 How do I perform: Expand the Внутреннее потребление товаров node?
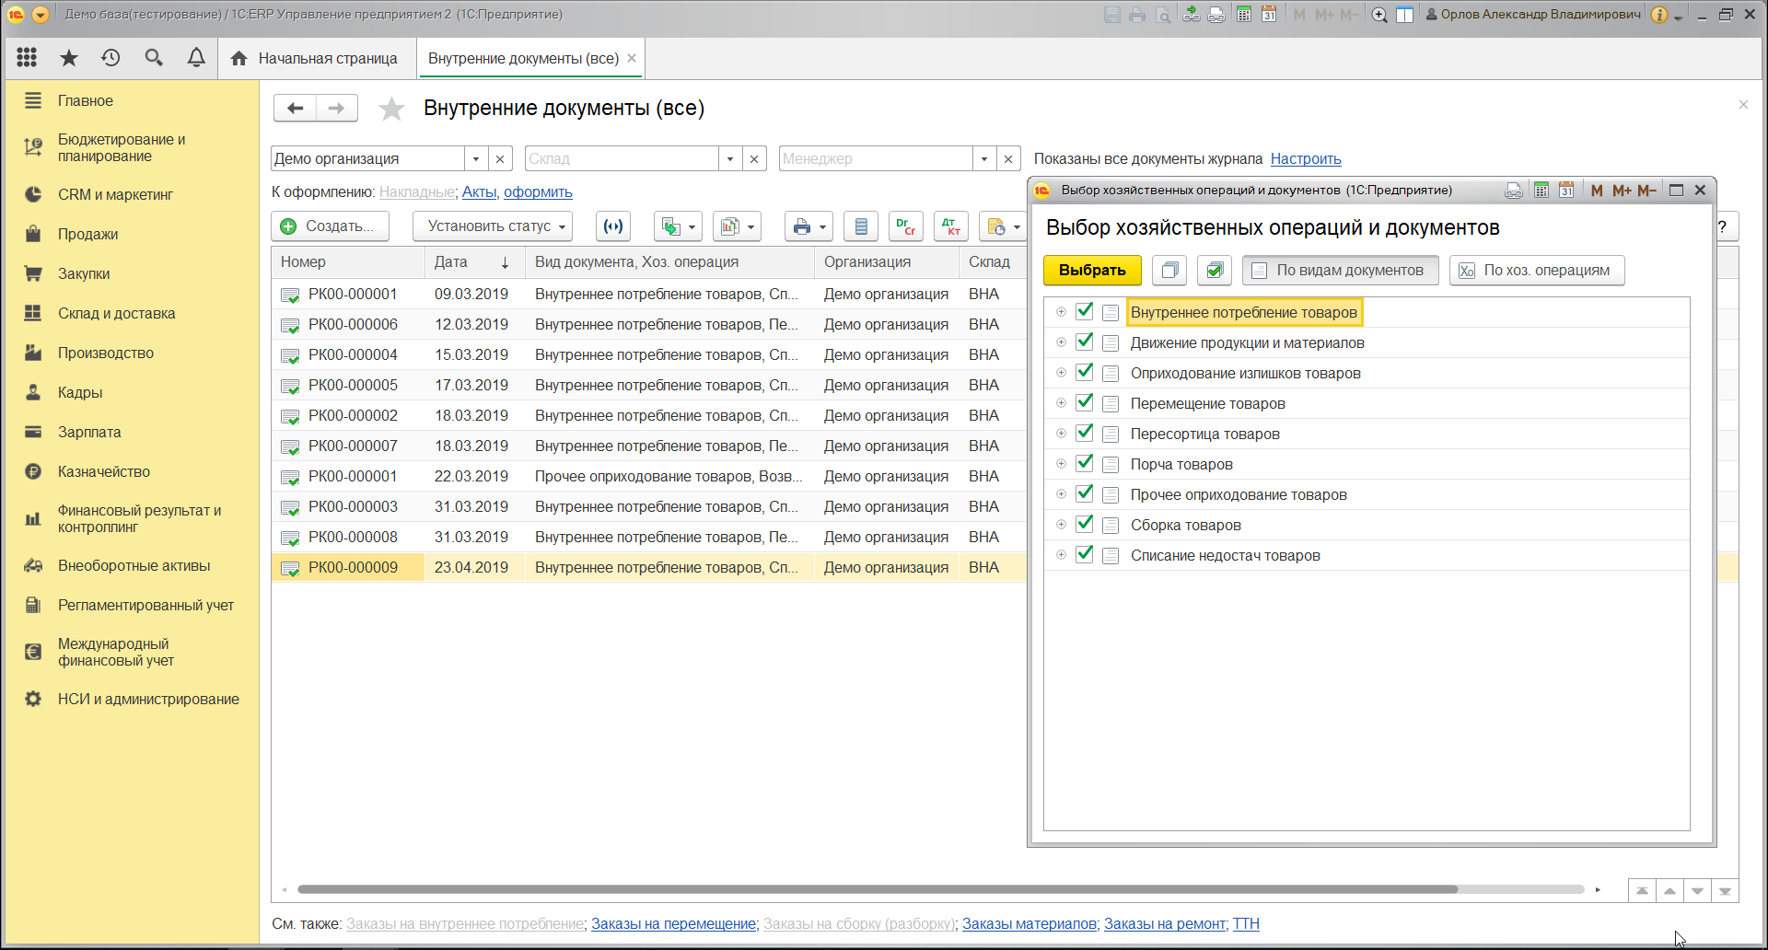click(1061, 312)
